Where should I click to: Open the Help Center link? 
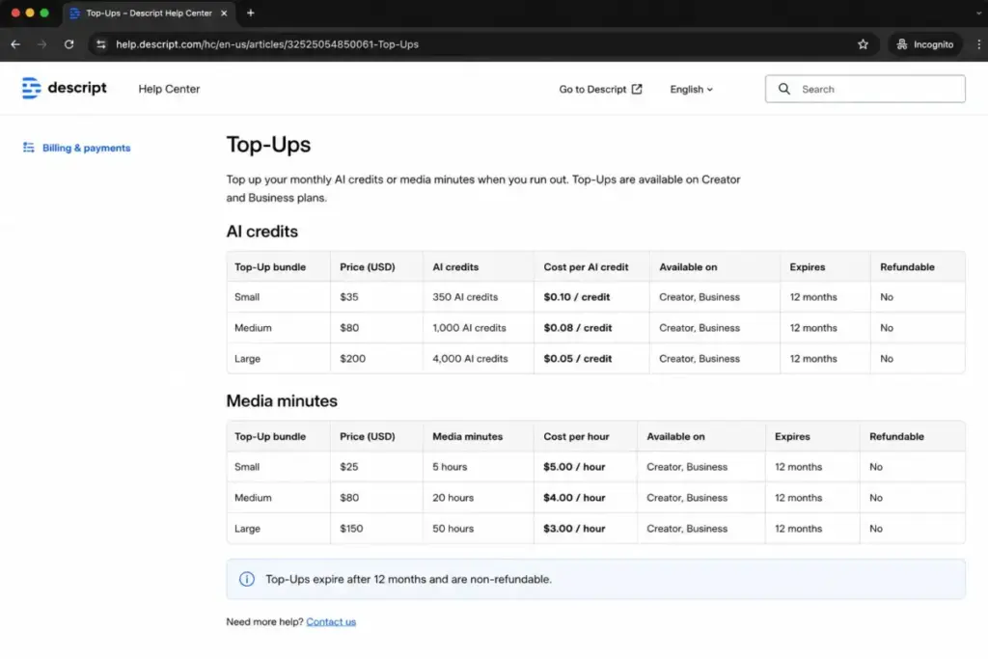coord(169,89)
